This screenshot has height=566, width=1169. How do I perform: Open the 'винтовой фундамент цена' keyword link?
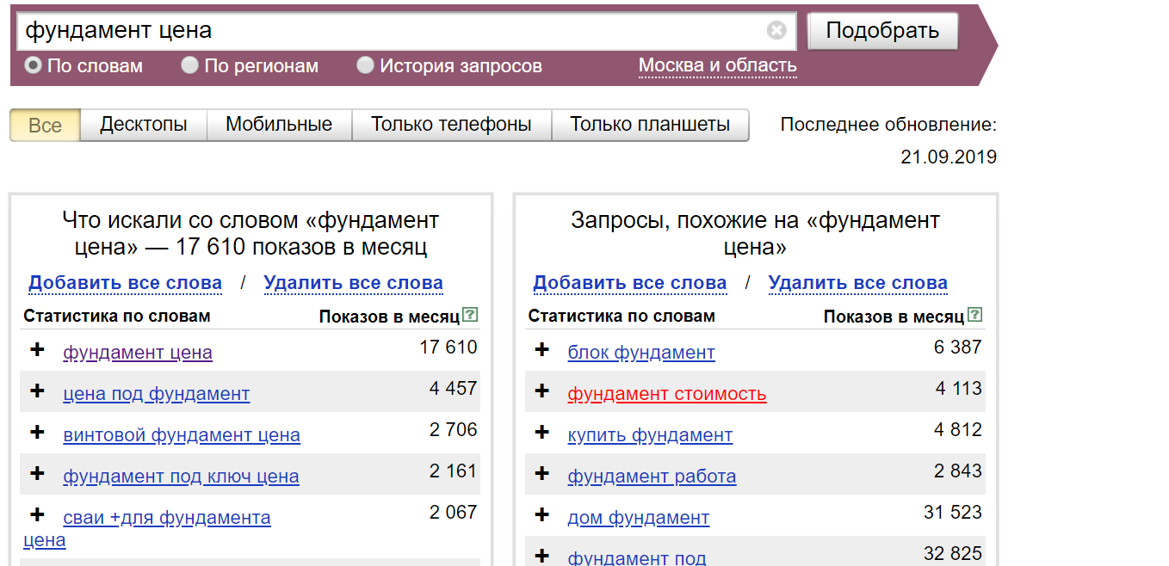tap(182, 435)
